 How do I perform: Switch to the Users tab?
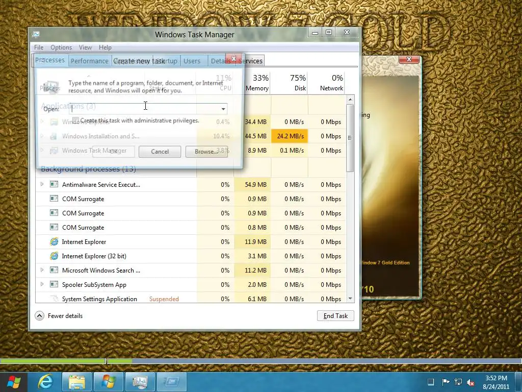pos(192,61)
